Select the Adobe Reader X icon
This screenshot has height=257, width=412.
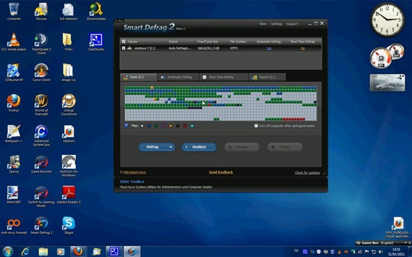click(x=69, y=195)
